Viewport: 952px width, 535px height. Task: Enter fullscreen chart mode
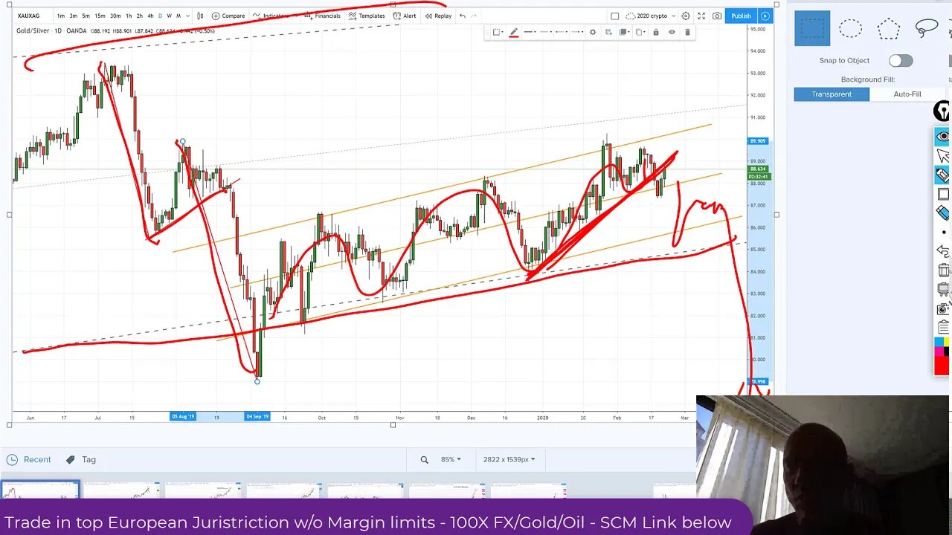(701, 16)
